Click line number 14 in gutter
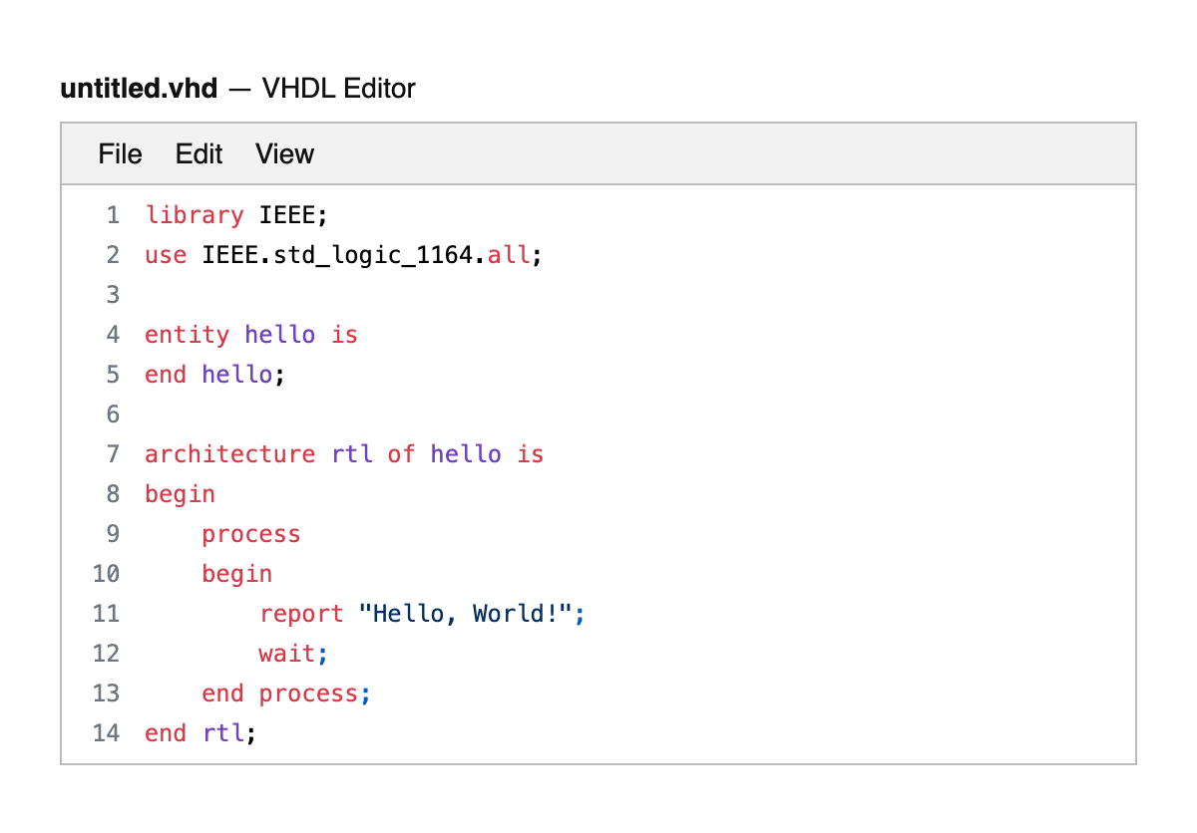The image size is (1197, 833). click(x=106, y=733)
